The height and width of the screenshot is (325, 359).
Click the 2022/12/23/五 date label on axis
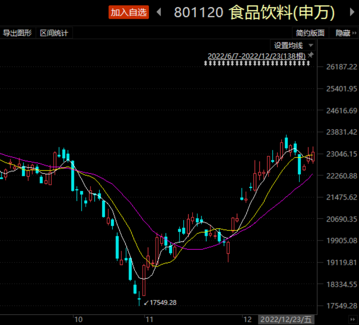[286, 319]
